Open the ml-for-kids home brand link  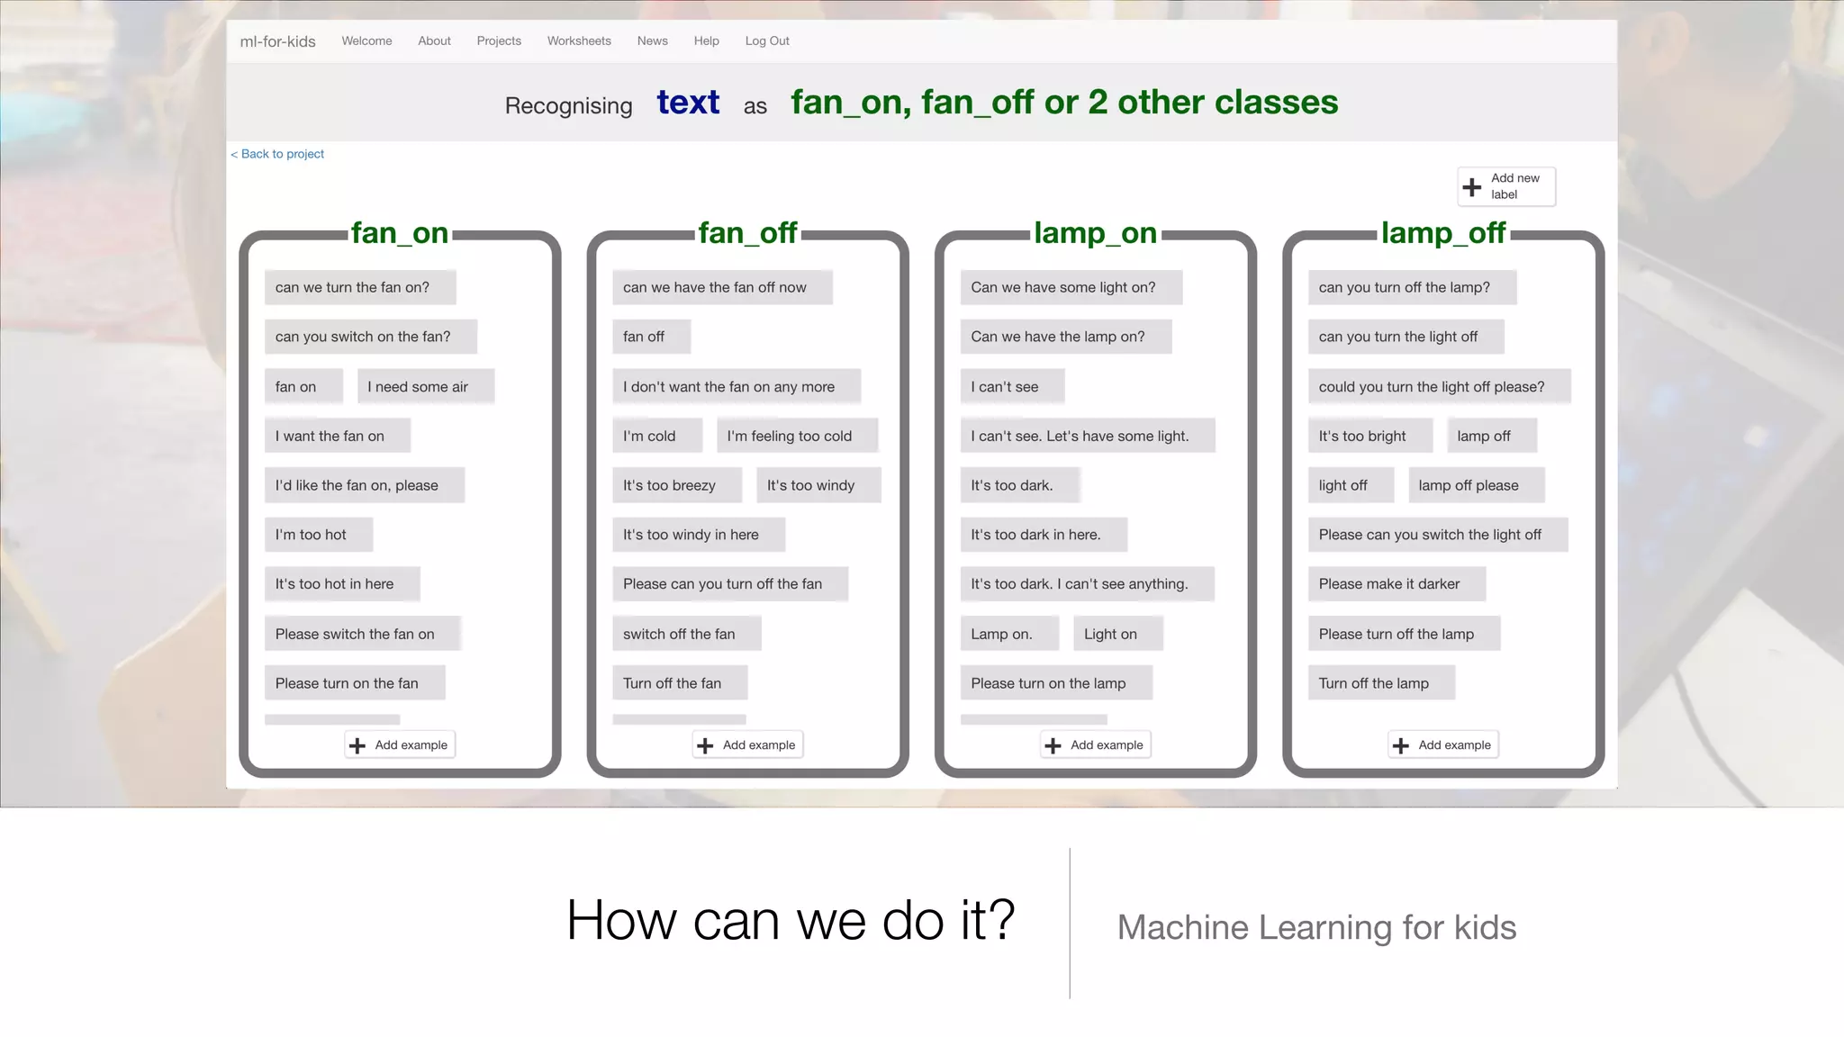coord(277,41)
